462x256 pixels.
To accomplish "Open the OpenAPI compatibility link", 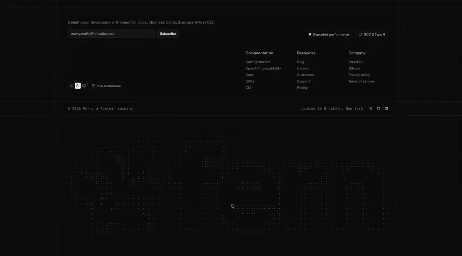I will pyautogui.click(x=263, y=69).
